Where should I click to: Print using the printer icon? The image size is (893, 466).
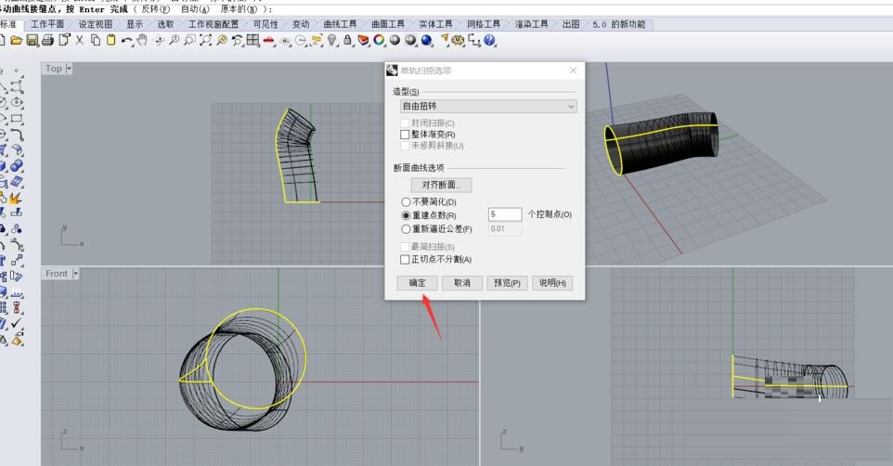tap(48, 41)
